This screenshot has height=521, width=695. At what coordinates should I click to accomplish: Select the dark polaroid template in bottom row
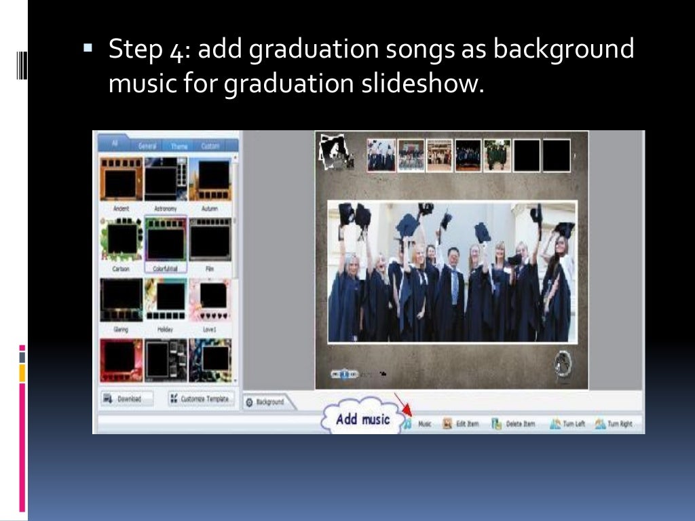point(166,360)
